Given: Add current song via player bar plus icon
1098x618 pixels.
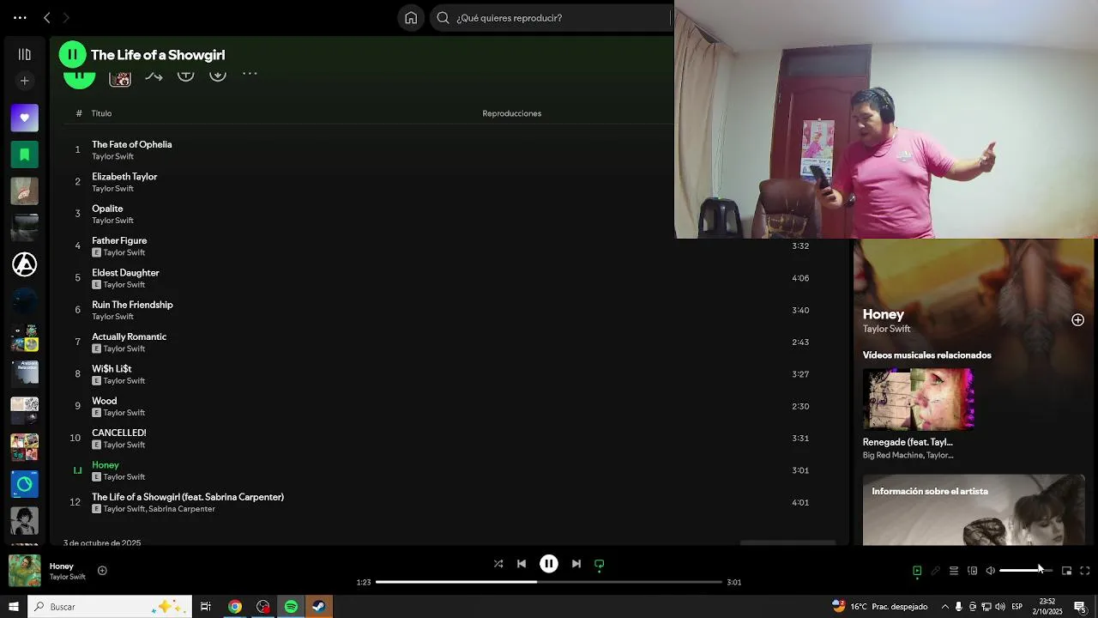Looking at the screenshot, I should pos(102,570).
